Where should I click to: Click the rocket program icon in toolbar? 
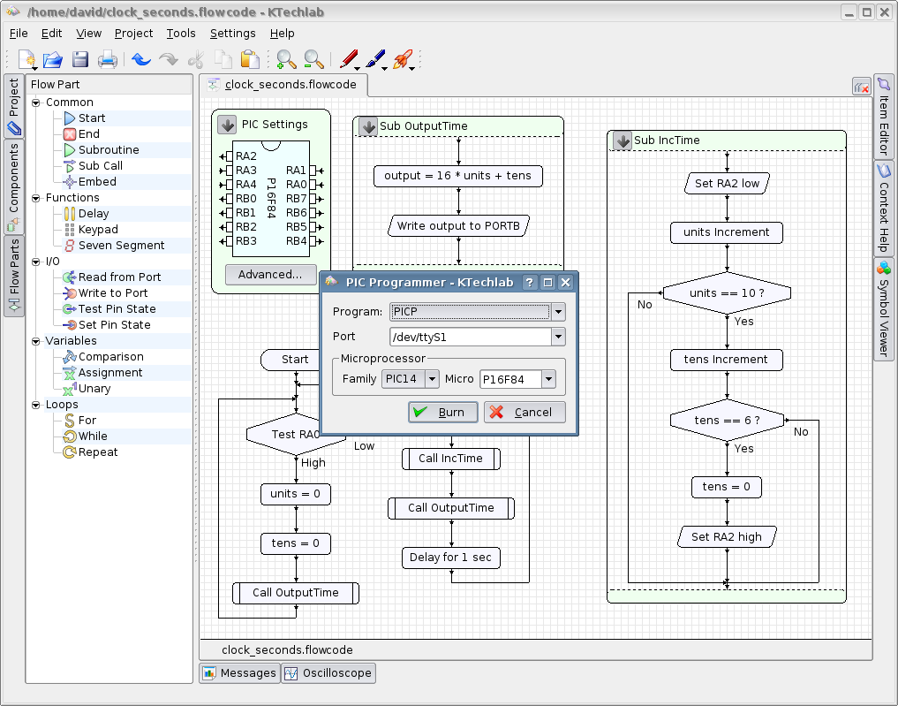[x=403, y=60]
